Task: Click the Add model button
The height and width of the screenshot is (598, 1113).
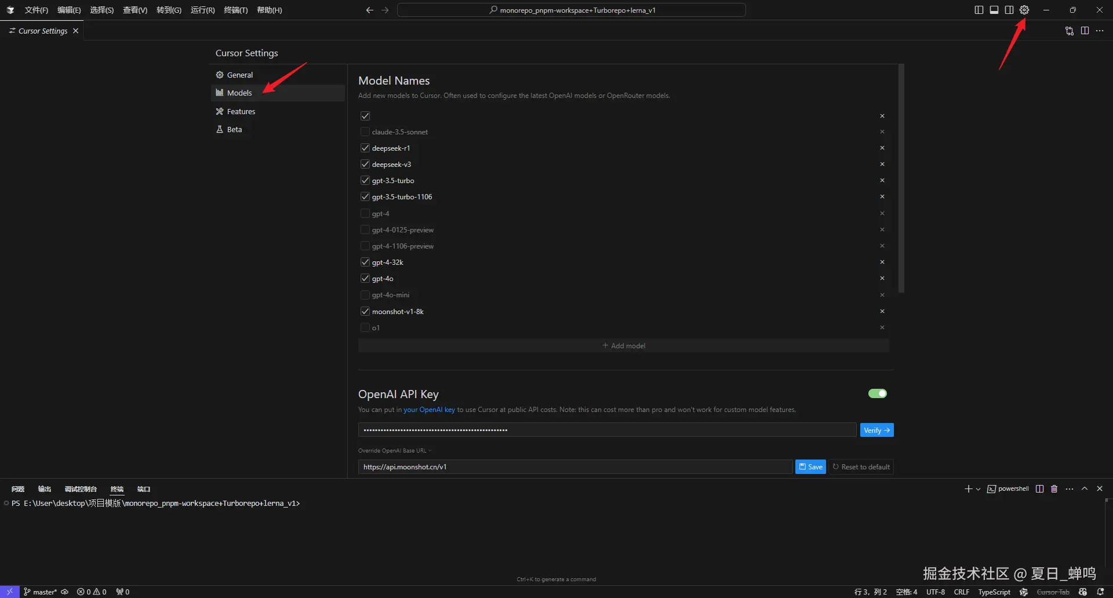Action: click(x=624, y=346)
